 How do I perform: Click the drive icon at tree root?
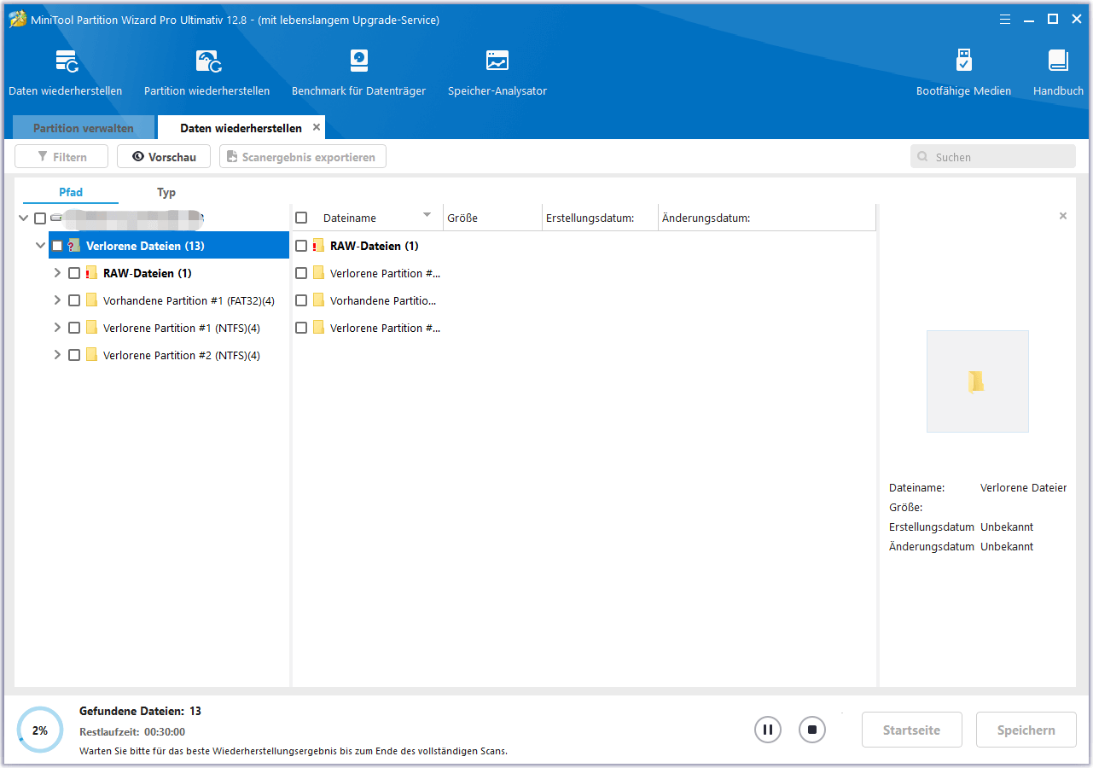click(x=57, y=218)
